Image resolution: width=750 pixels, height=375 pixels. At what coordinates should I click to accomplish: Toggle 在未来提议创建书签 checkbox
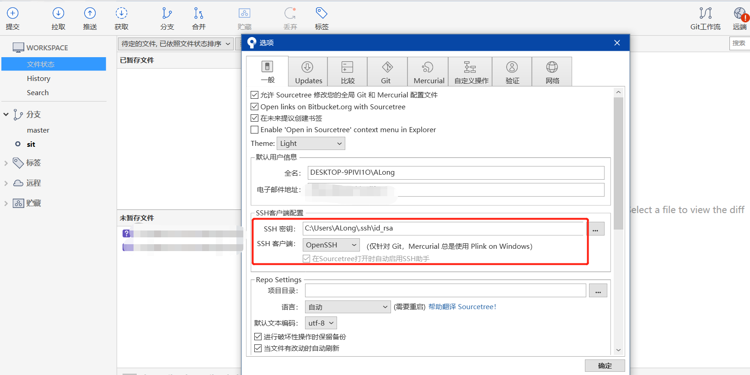click(255, 118)
